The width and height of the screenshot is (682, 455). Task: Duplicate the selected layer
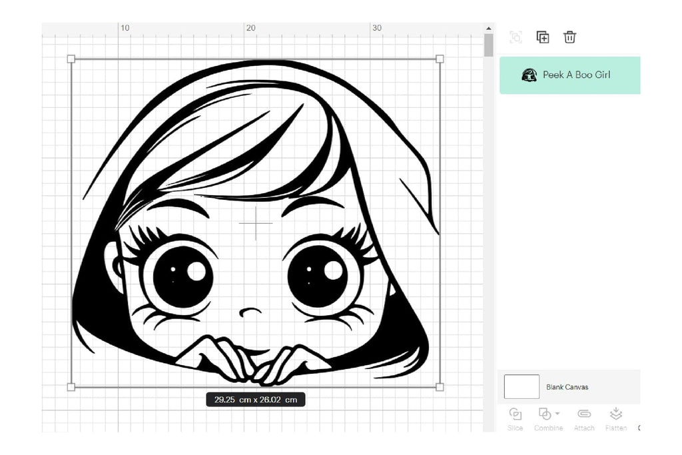pos(543,37)
